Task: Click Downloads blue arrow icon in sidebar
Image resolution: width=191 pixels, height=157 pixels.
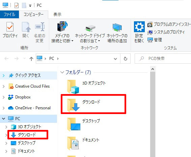Action: point(13,135)
